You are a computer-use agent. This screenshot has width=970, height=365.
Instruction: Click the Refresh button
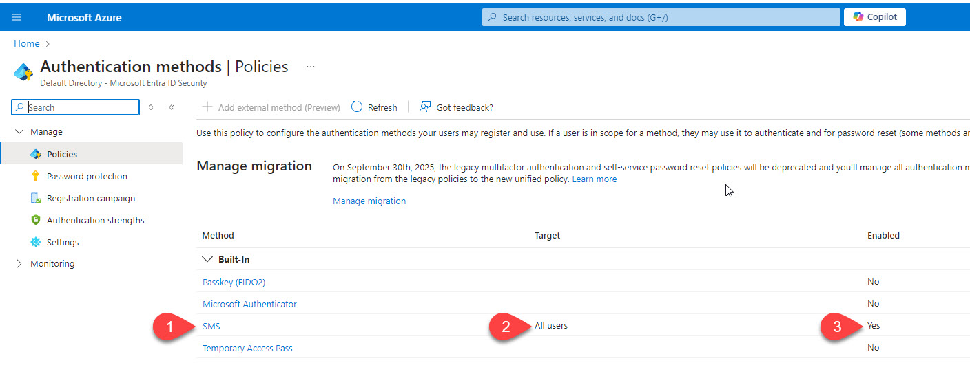click(374, 107)
